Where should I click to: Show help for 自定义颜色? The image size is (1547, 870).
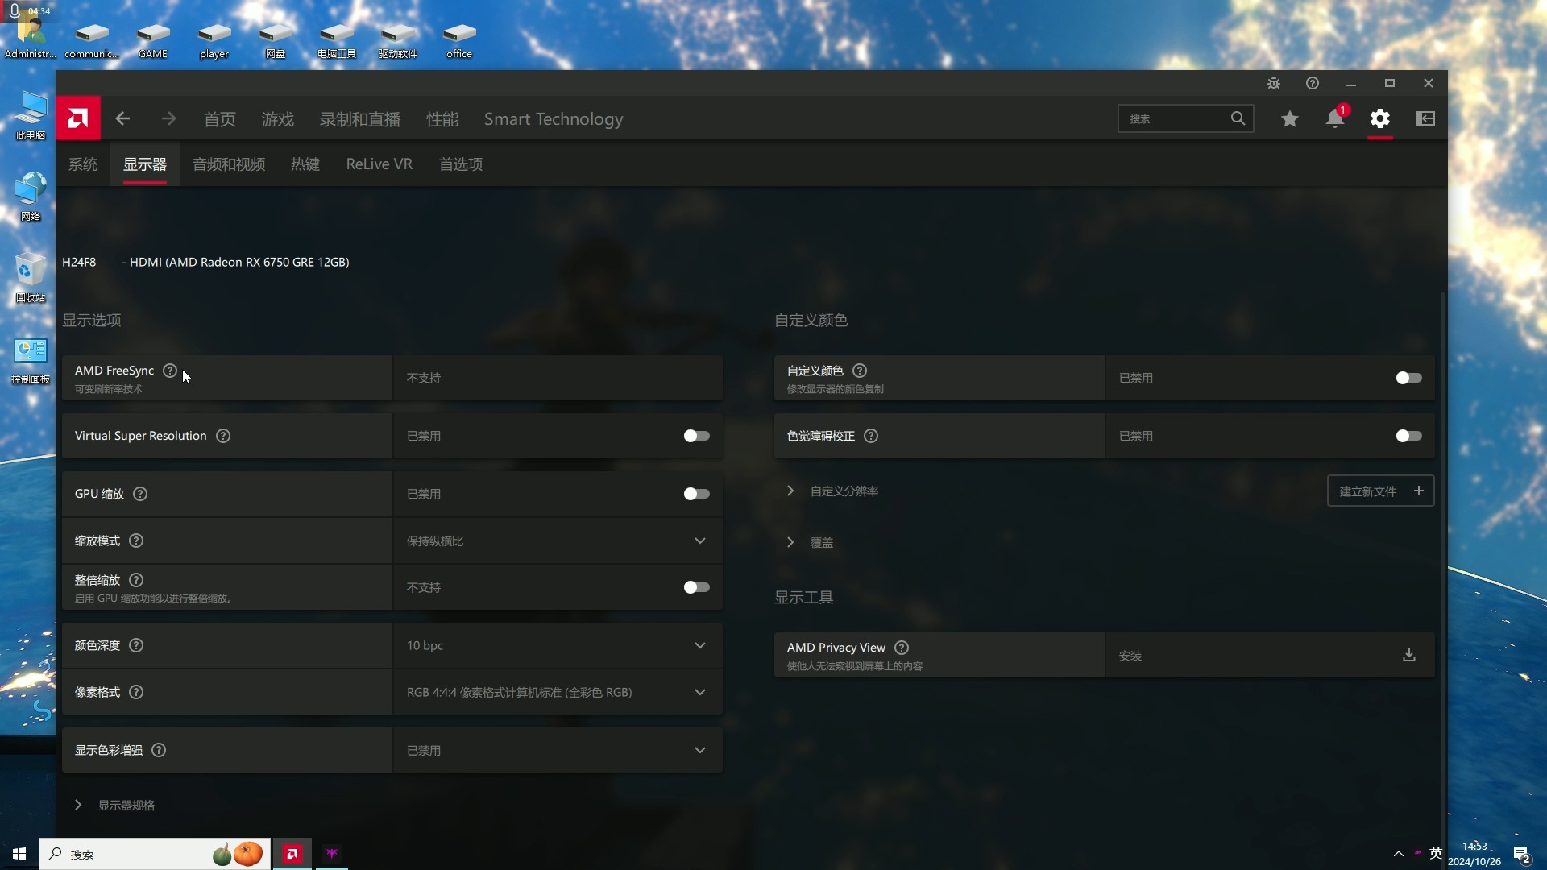[x=860, y=371]
